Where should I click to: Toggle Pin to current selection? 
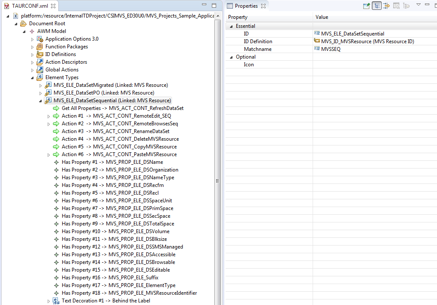pyautogui.click(x=368, y=6)
